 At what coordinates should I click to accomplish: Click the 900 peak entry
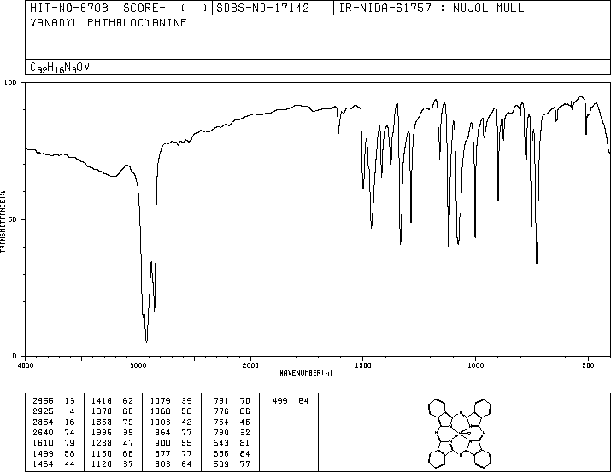[173, 443]
